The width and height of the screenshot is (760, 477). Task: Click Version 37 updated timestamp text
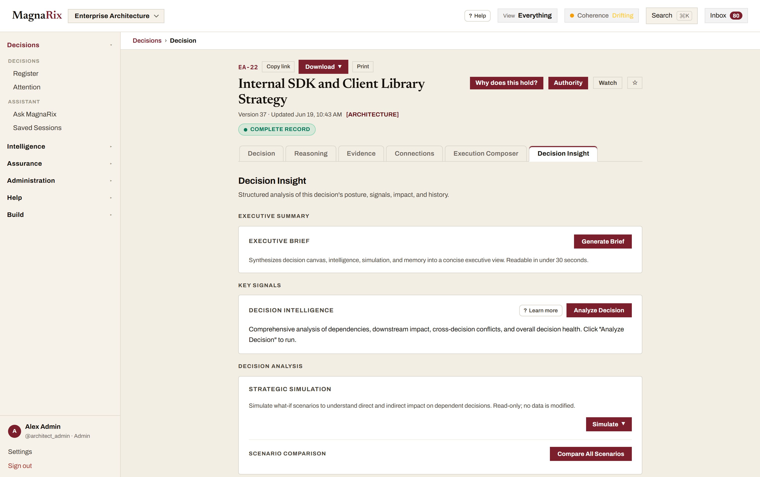pyautogui.click(x=290, y=114)
